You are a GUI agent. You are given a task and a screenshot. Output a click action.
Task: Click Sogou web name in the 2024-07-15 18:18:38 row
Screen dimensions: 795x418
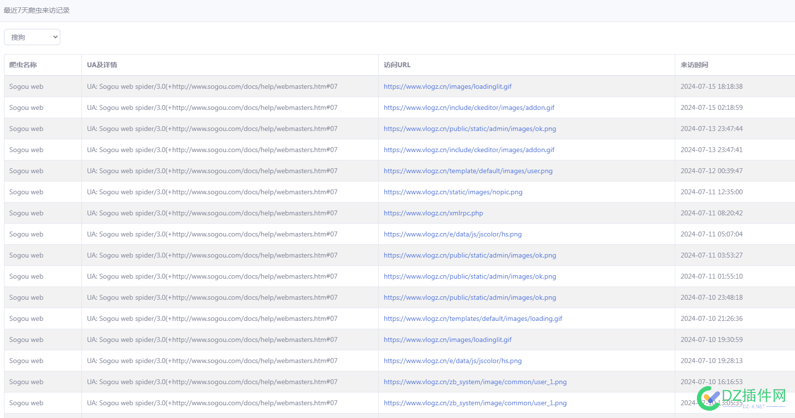[x=26, y=86]
